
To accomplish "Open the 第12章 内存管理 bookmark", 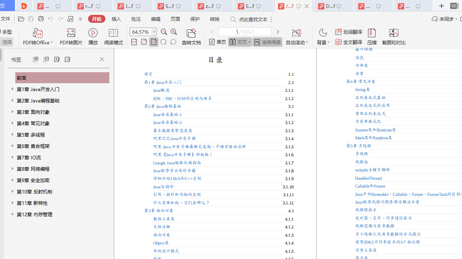I will tap(35, 215).
